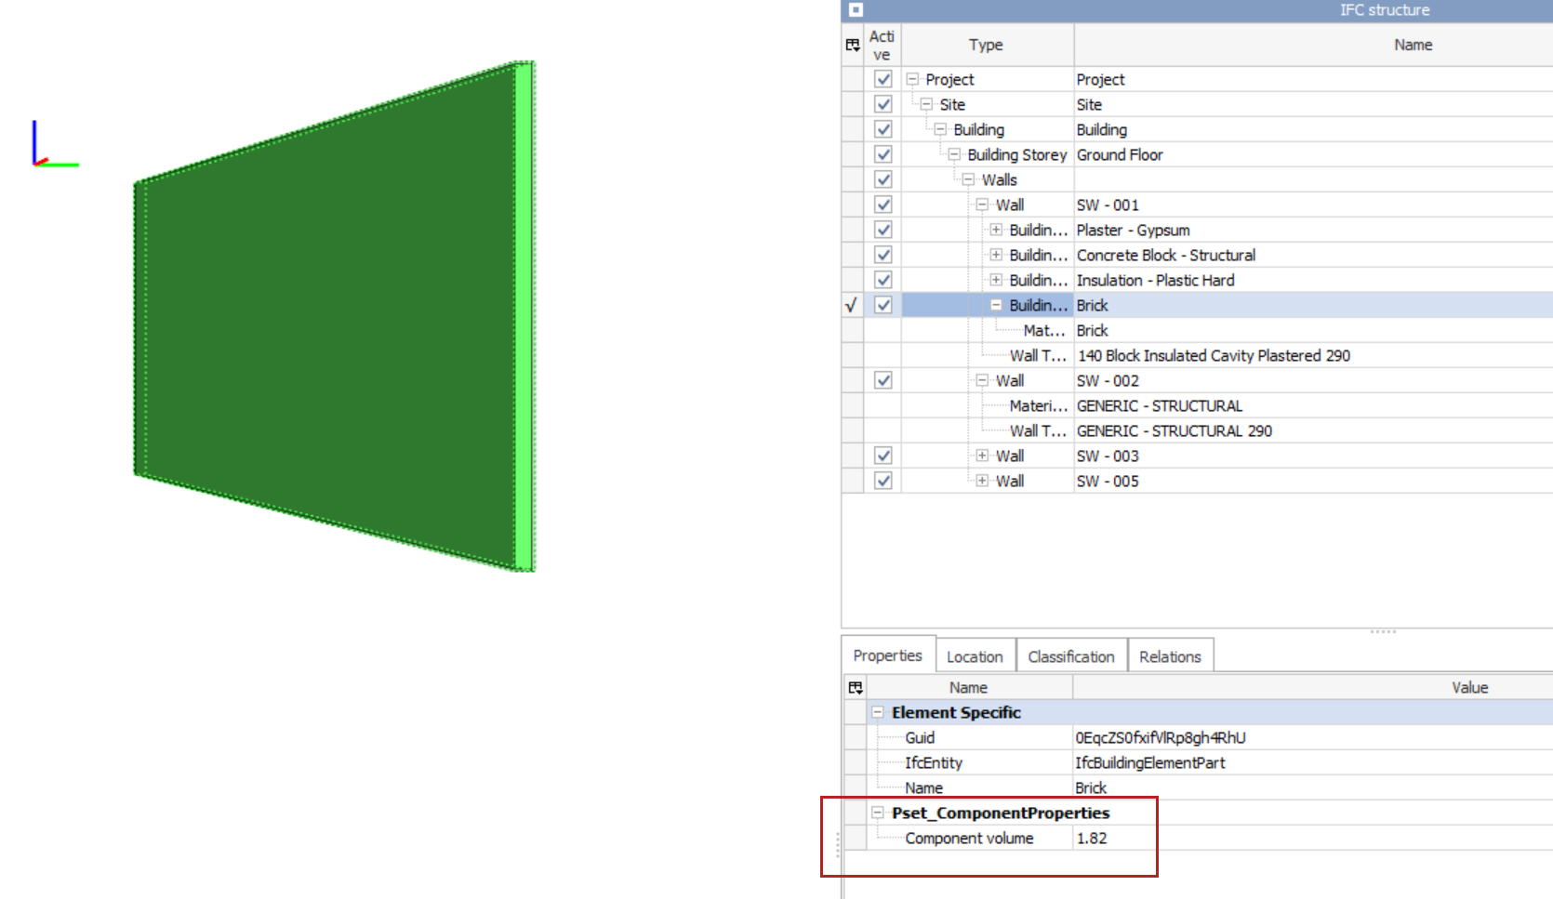Screen dimensions: 1553x899
Task: Expand the Wall SW - 003 node
Action: tap(982, 456)
